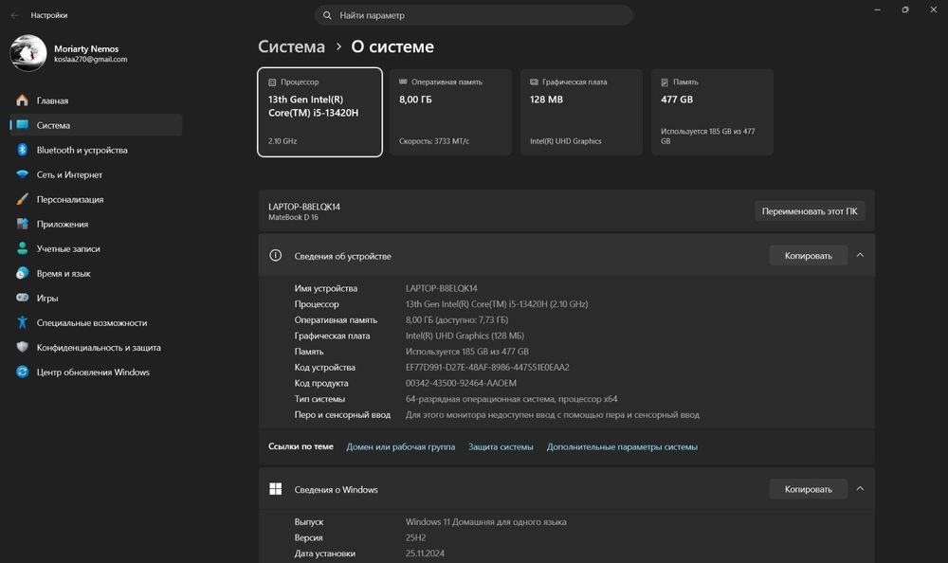Click Windows 11 Домашняя для одного языка text
Screen dimensions: 948x563
pos(486,522)
